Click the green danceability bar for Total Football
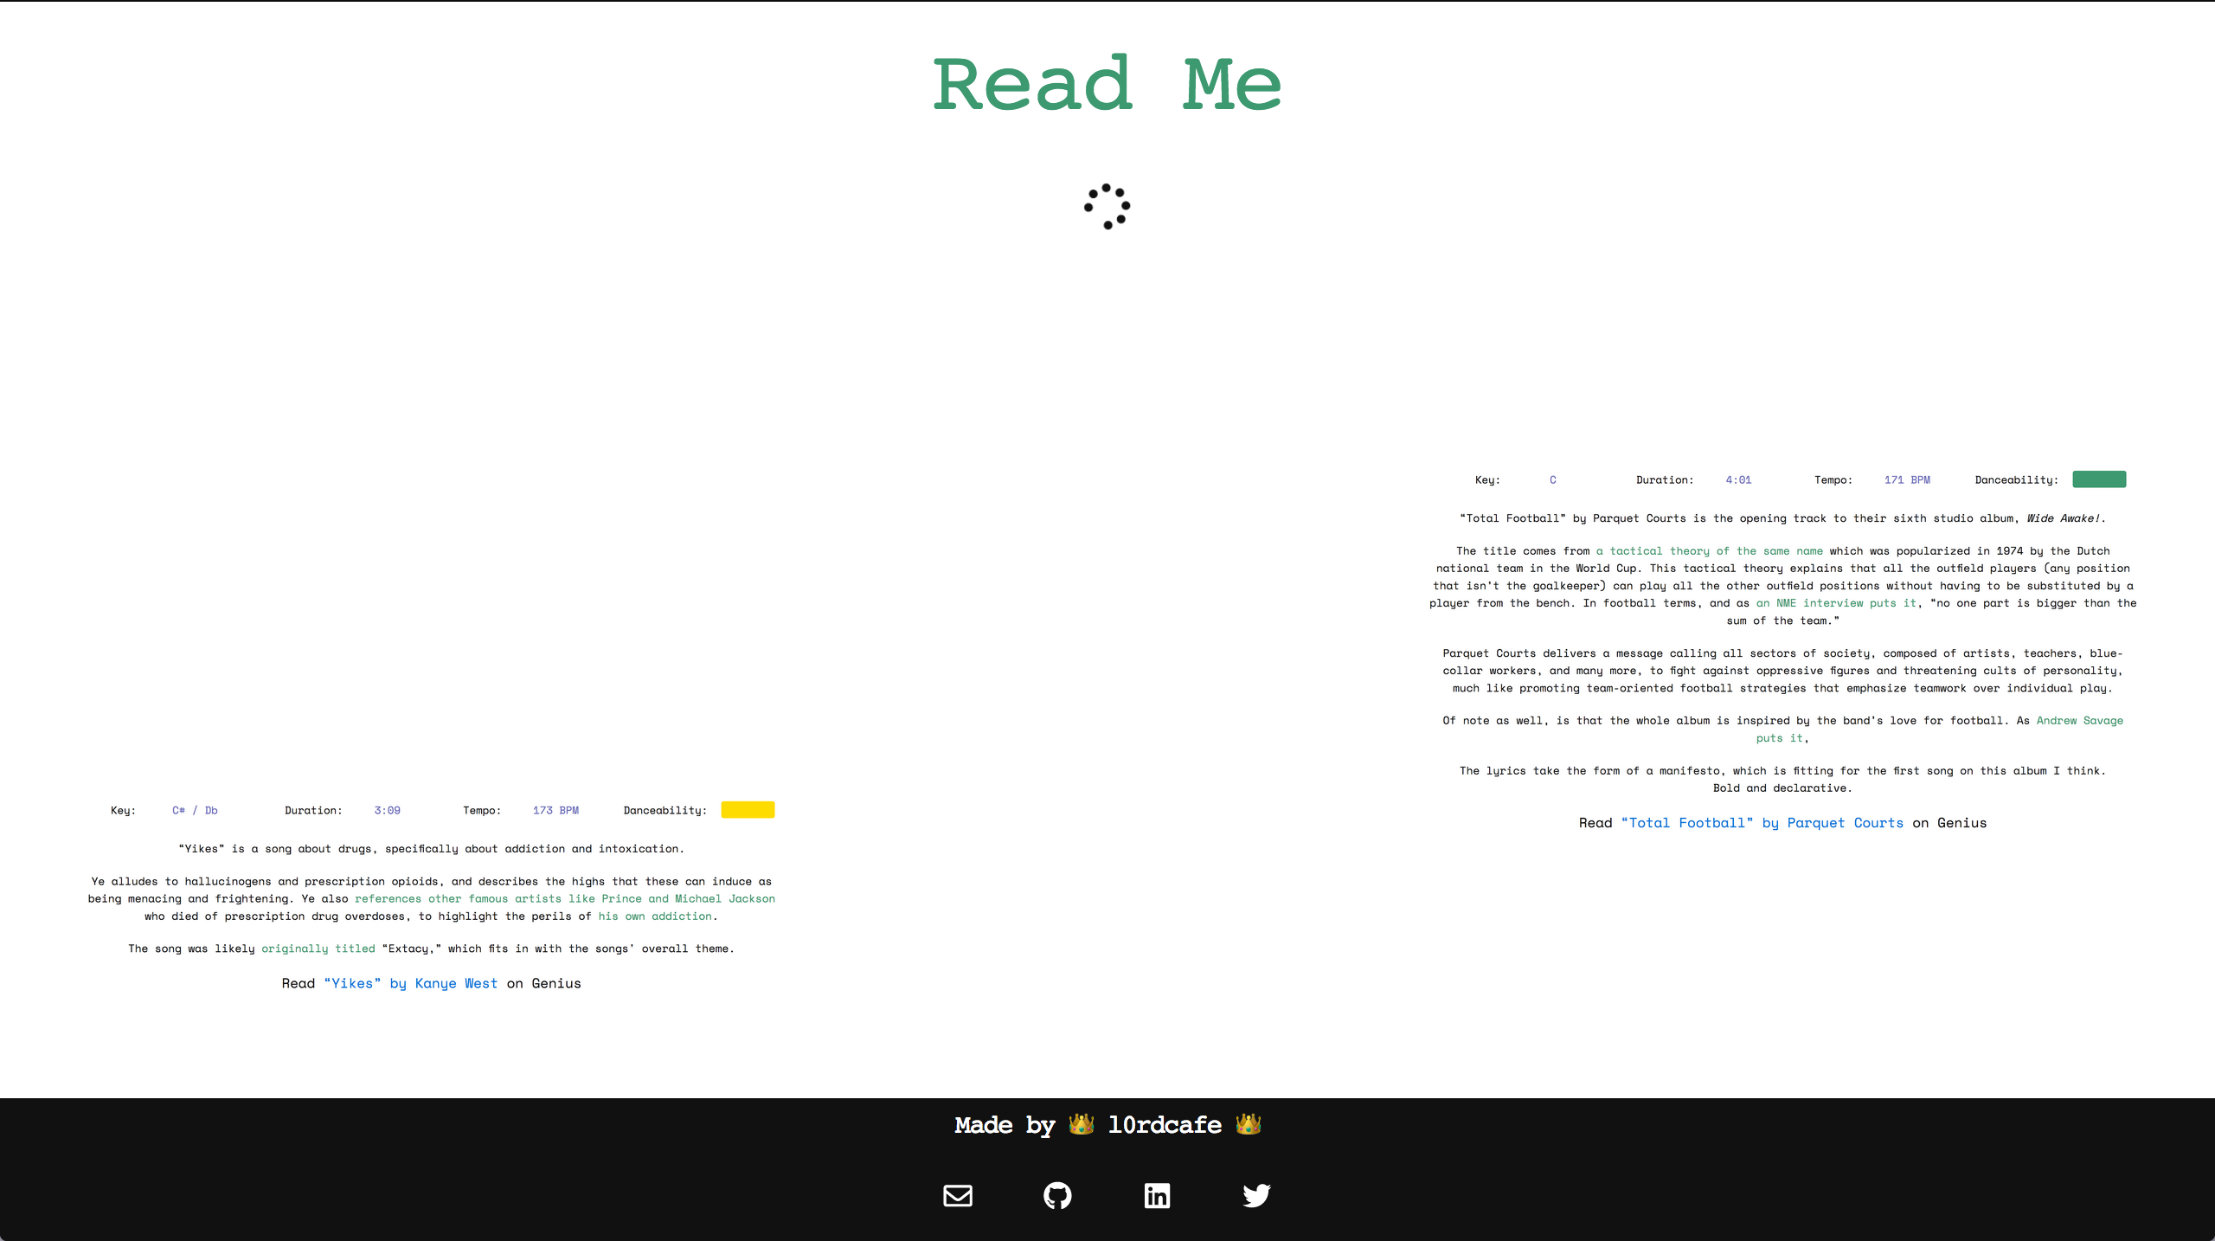2215x1241 pixels. click(2099, 479)
